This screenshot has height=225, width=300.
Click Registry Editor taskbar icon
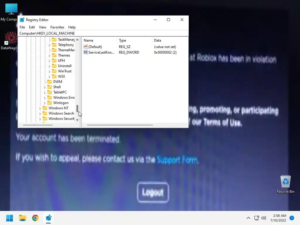pos(49,218)
